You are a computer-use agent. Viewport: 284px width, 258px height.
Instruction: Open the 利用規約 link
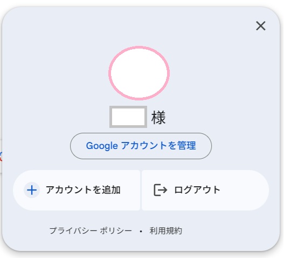[x=165, y=231]
